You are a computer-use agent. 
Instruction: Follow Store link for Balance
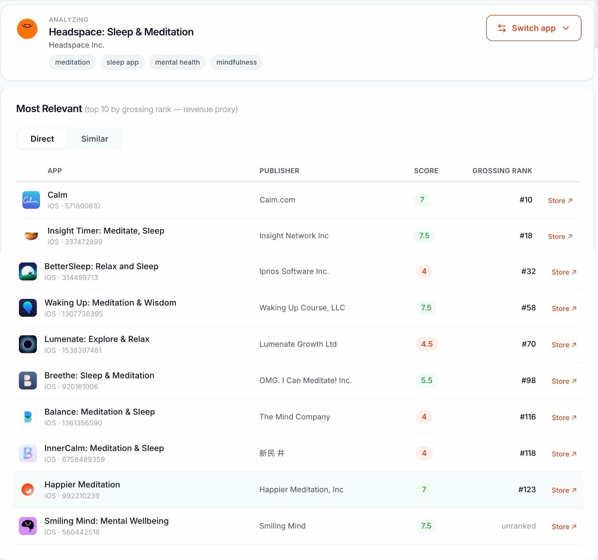point(564,418)
